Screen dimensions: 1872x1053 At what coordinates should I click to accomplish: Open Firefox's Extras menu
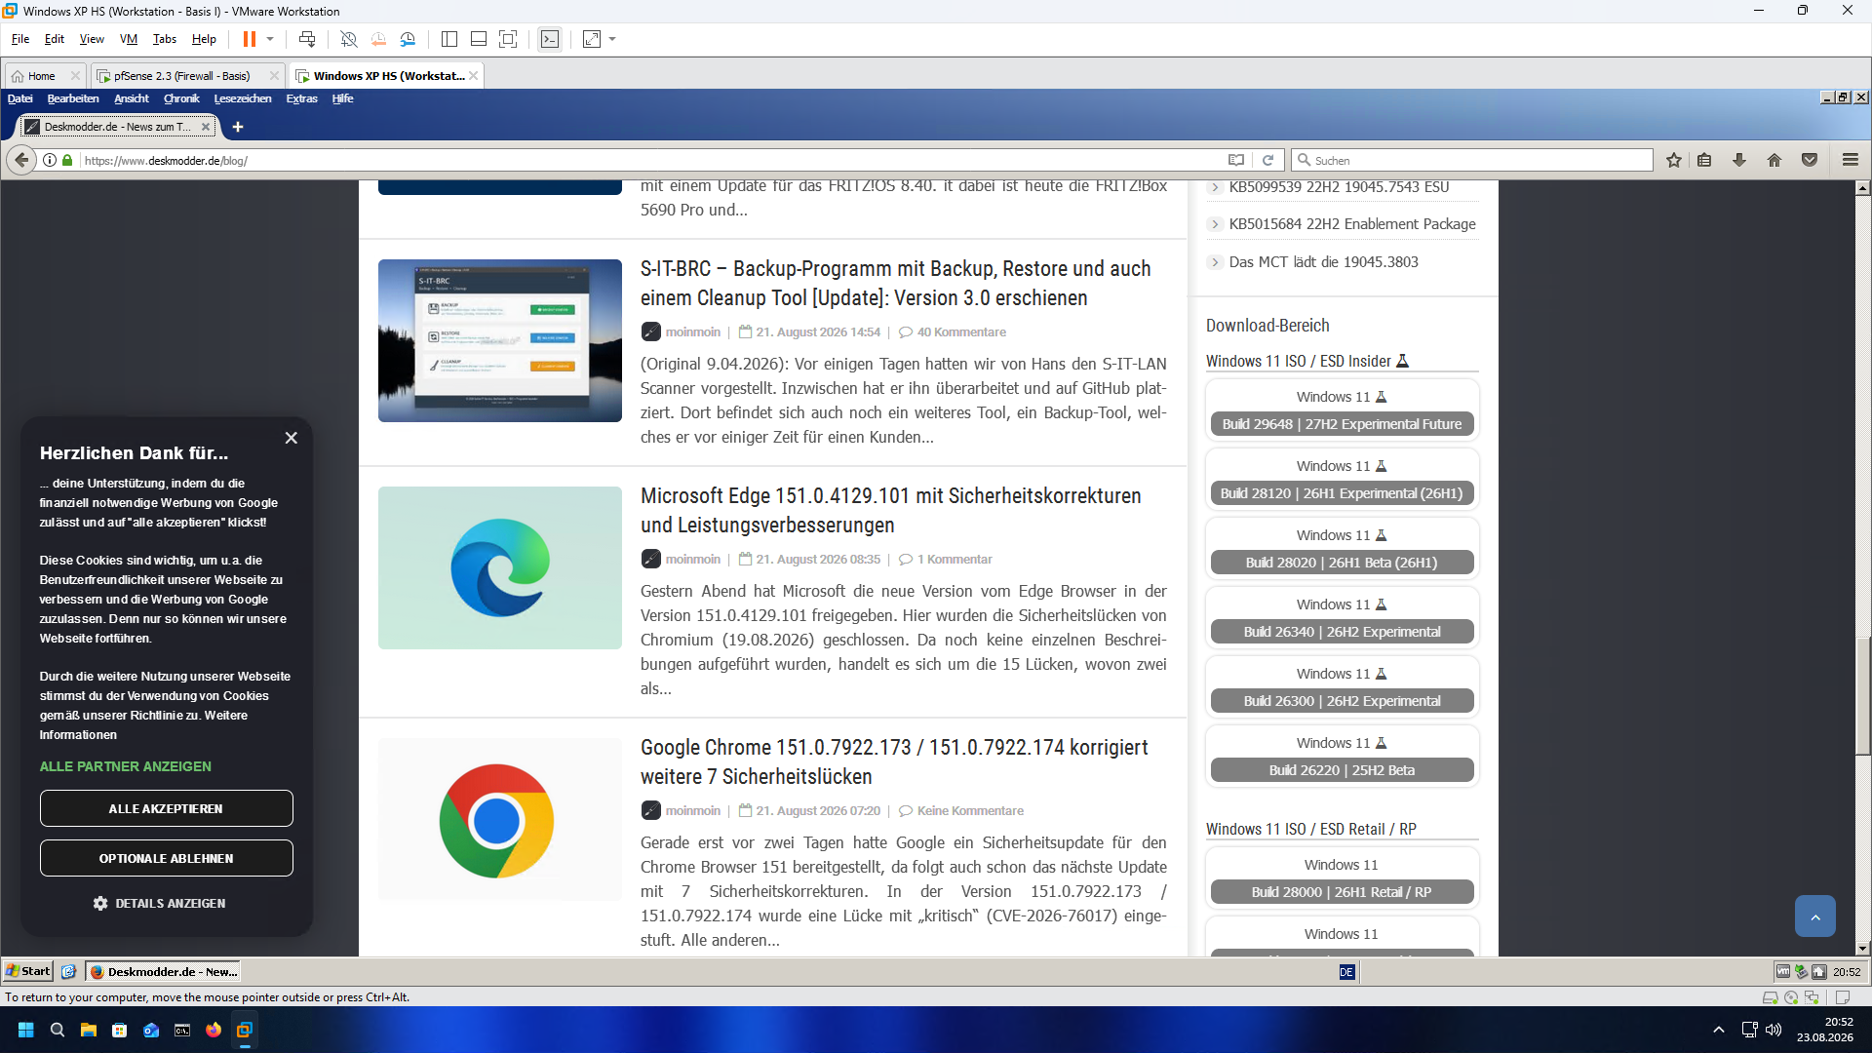coord(301,98)
